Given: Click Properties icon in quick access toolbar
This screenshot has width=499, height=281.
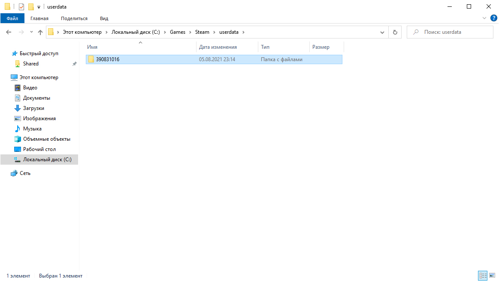Looking at the screenshot, I should 21,7.
